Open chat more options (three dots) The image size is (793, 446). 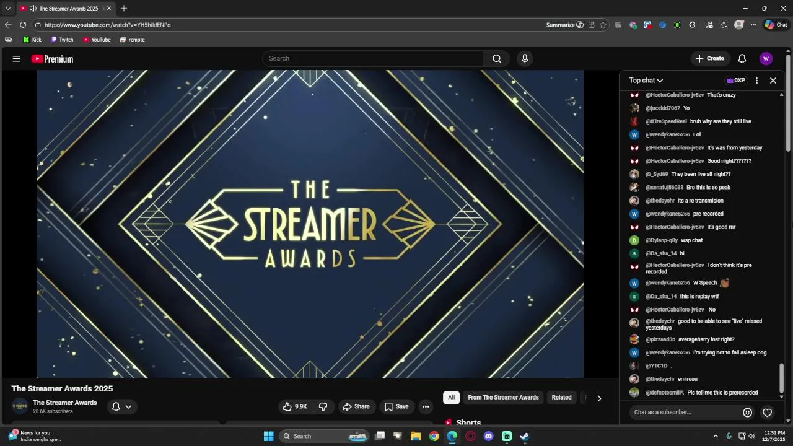[756, 81]
